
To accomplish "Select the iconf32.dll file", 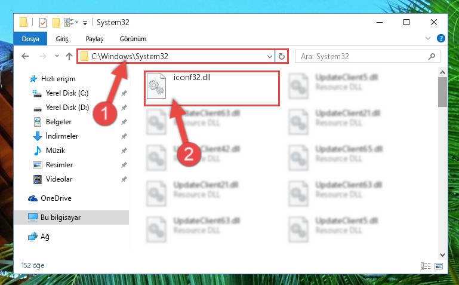I will [x=212, y=88].
